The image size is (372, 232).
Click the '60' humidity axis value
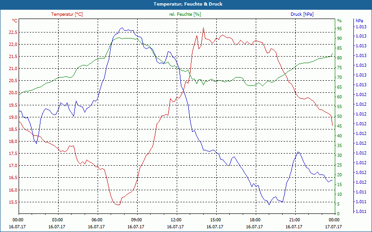[339, 97]
